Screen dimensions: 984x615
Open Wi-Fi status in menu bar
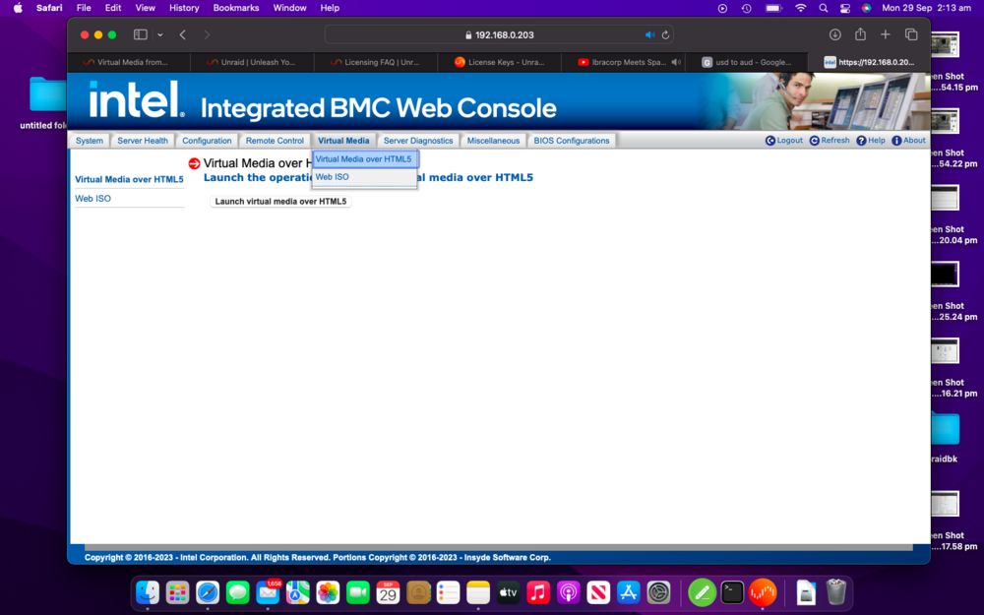coord(801,8)
